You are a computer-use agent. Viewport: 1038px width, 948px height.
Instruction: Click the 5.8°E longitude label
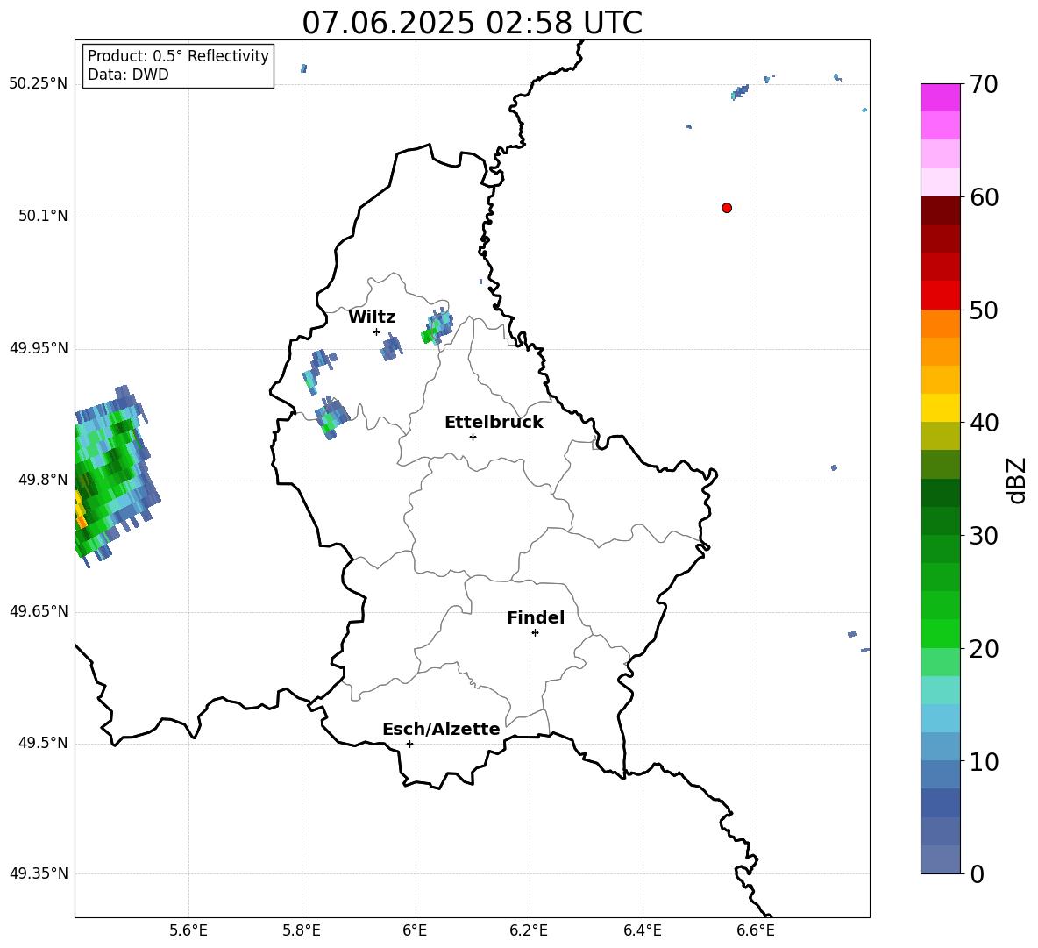(x=302, y=930)
